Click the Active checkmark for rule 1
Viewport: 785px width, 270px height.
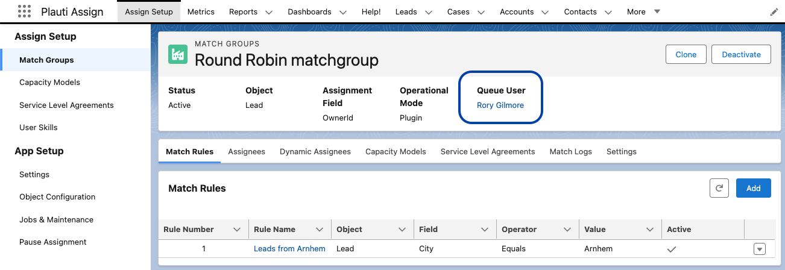coord(672,249)
